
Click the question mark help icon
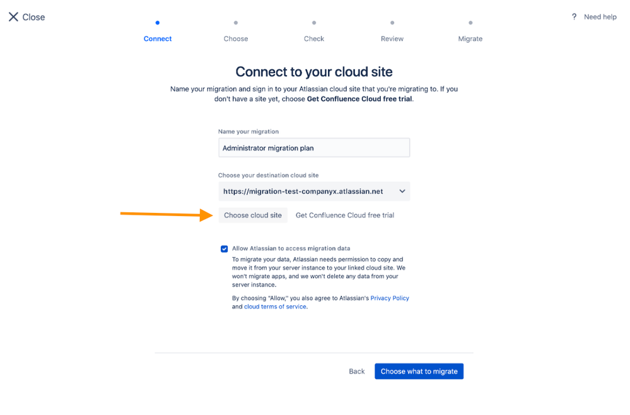point(574,17)
